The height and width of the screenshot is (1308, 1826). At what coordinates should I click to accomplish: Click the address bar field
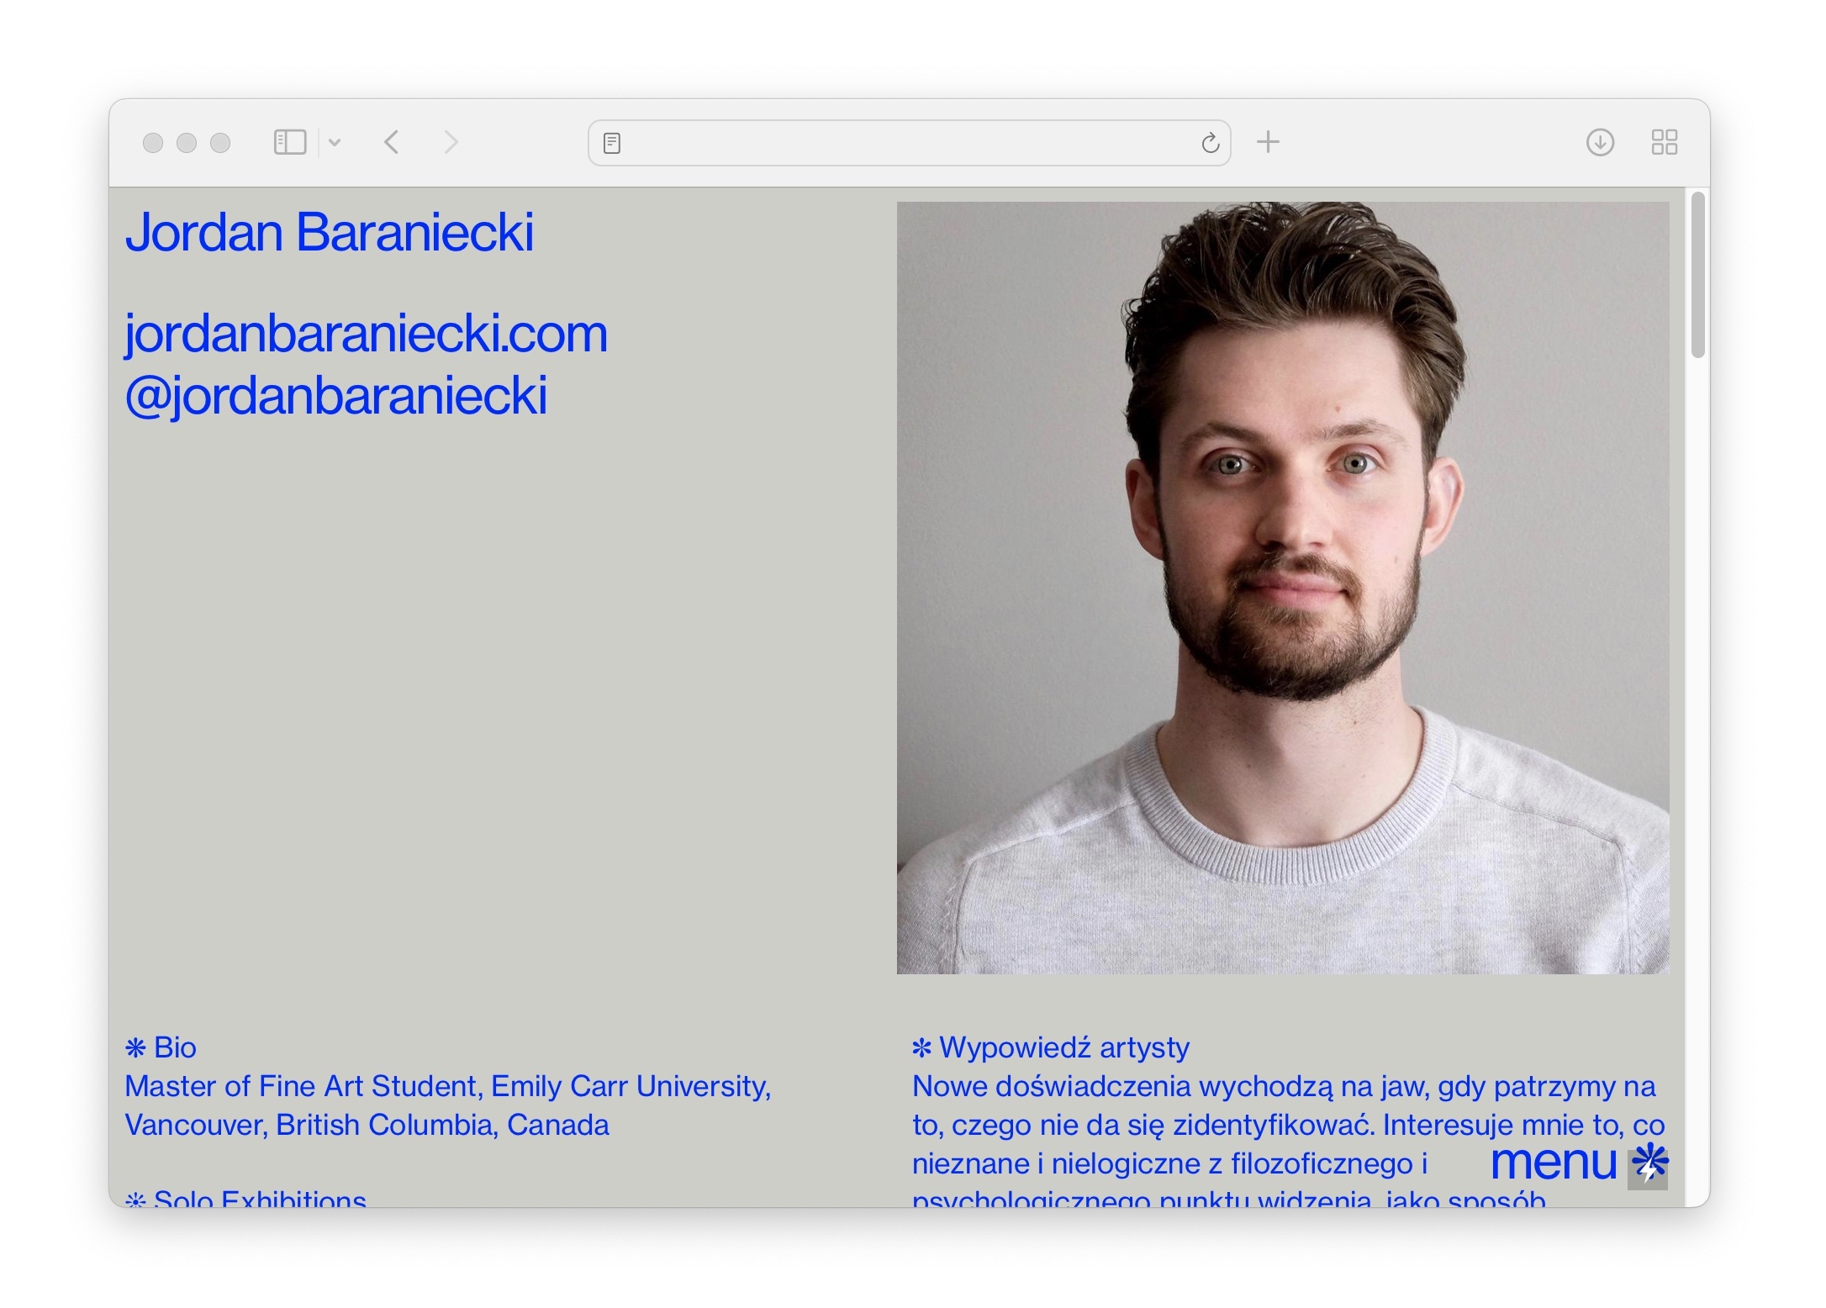[908, 143]
